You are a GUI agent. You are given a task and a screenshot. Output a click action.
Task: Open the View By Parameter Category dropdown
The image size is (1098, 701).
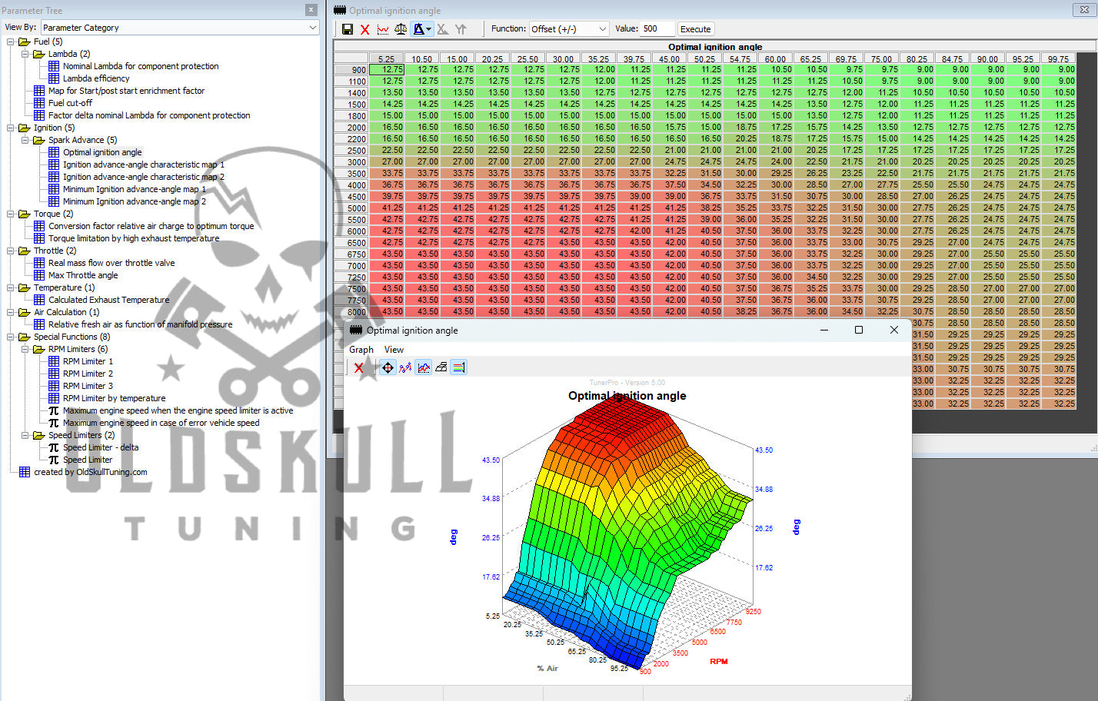[x=180, y=28]
